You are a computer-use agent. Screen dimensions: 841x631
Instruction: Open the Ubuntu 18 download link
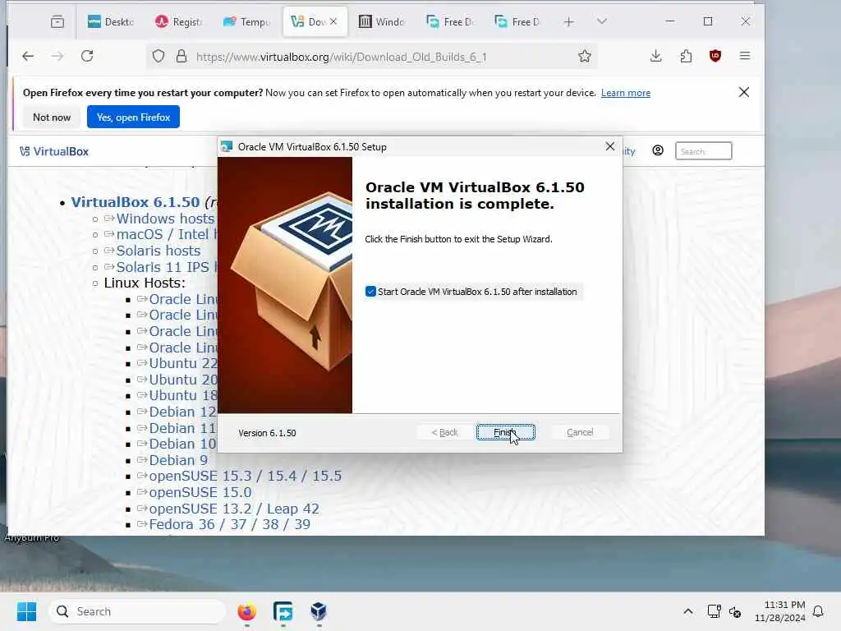[x=183, y=395]
